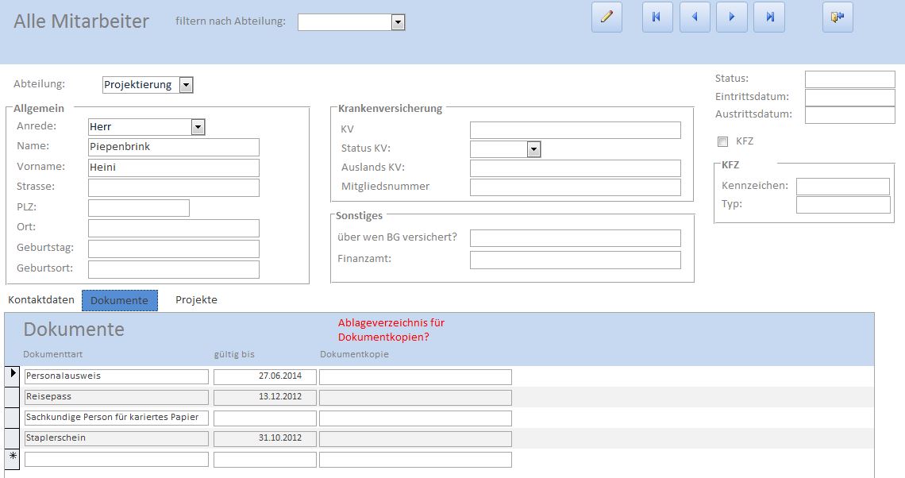The width and height of the screenshot is (905, 478).
Task: Open the filtern nach Abteilung dropdown
Action: 399,22
